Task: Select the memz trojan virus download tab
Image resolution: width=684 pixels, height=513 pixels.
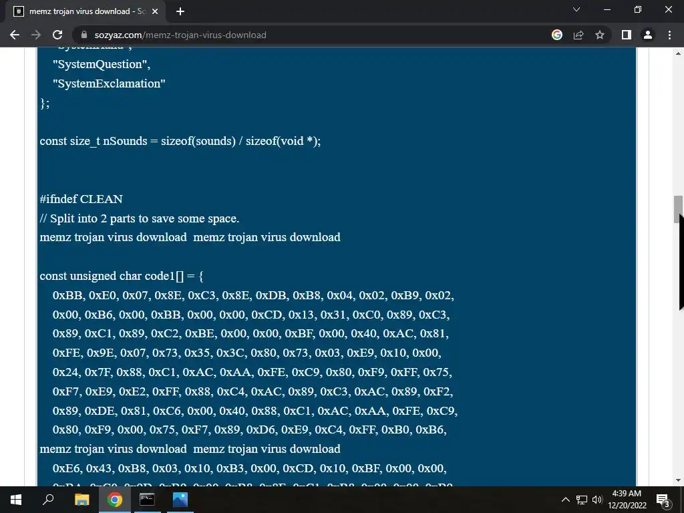Action: [85, 12]
